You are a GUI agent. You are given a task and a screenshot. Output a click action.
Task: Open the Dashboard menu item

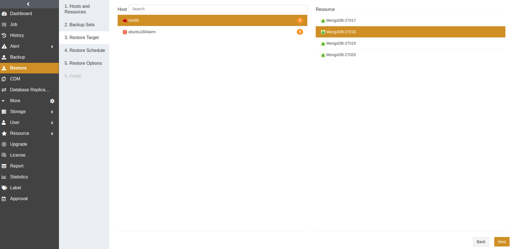(x=29, y=13)
